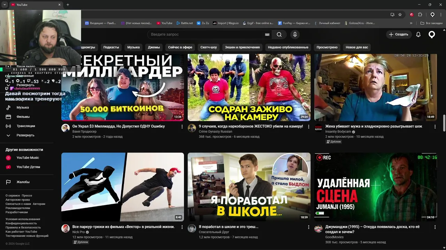Open Crime Dynasty Russian channel avatar
Viewport: 446px width, 250px height.
click(x=192, y=128)
